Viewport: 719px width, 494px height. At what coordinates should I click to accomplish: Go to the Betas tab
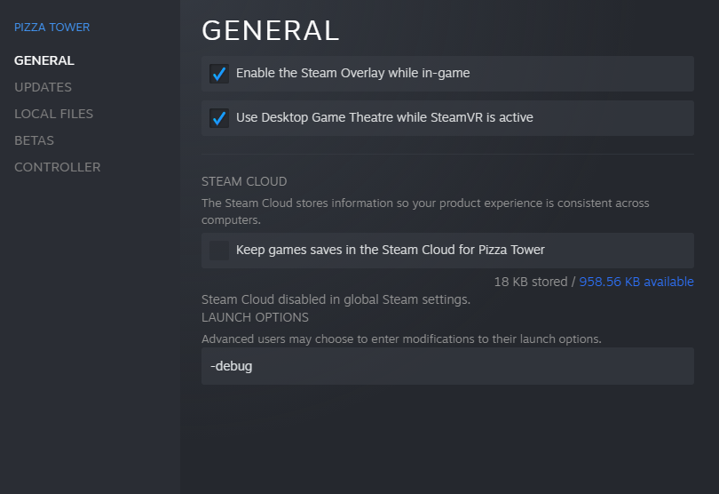coord(34,140)
